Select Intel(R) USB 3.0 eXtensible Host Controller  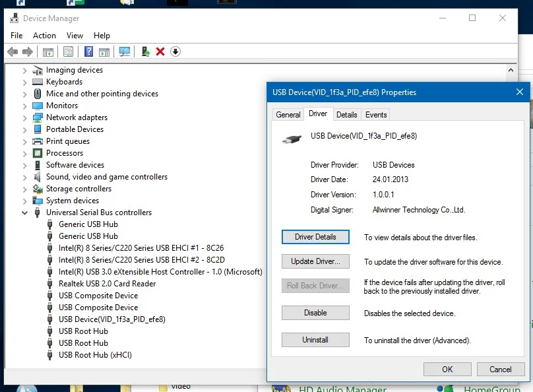[x=160, y=272]
